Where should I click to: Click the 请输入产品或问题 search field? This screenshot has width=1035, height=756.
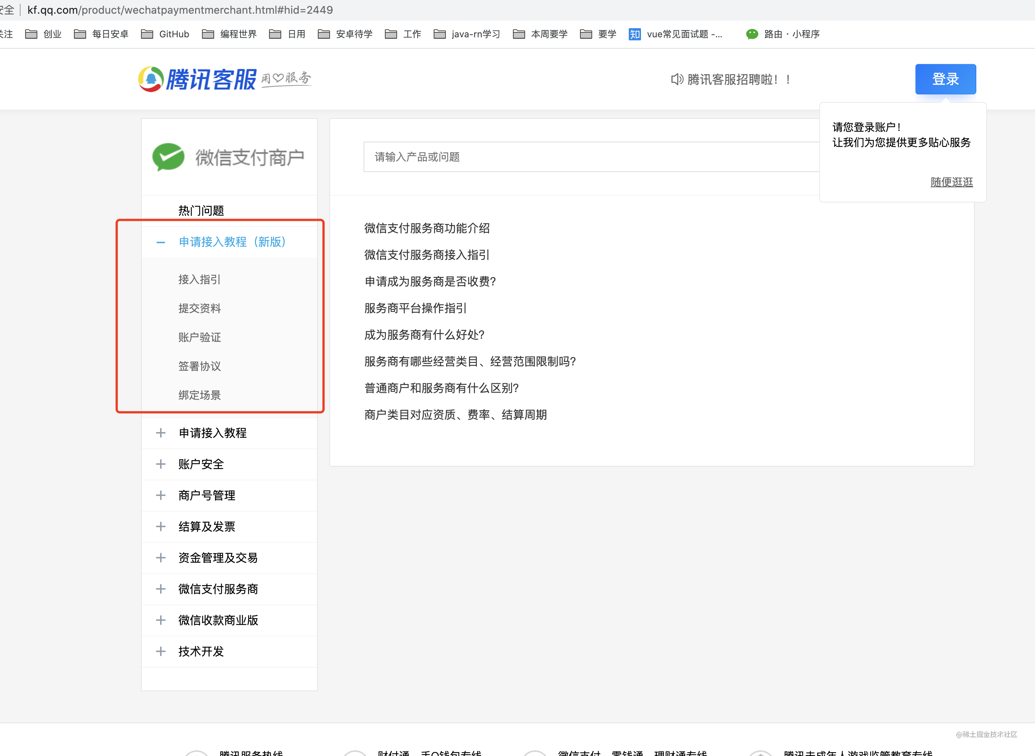(591, 157)
